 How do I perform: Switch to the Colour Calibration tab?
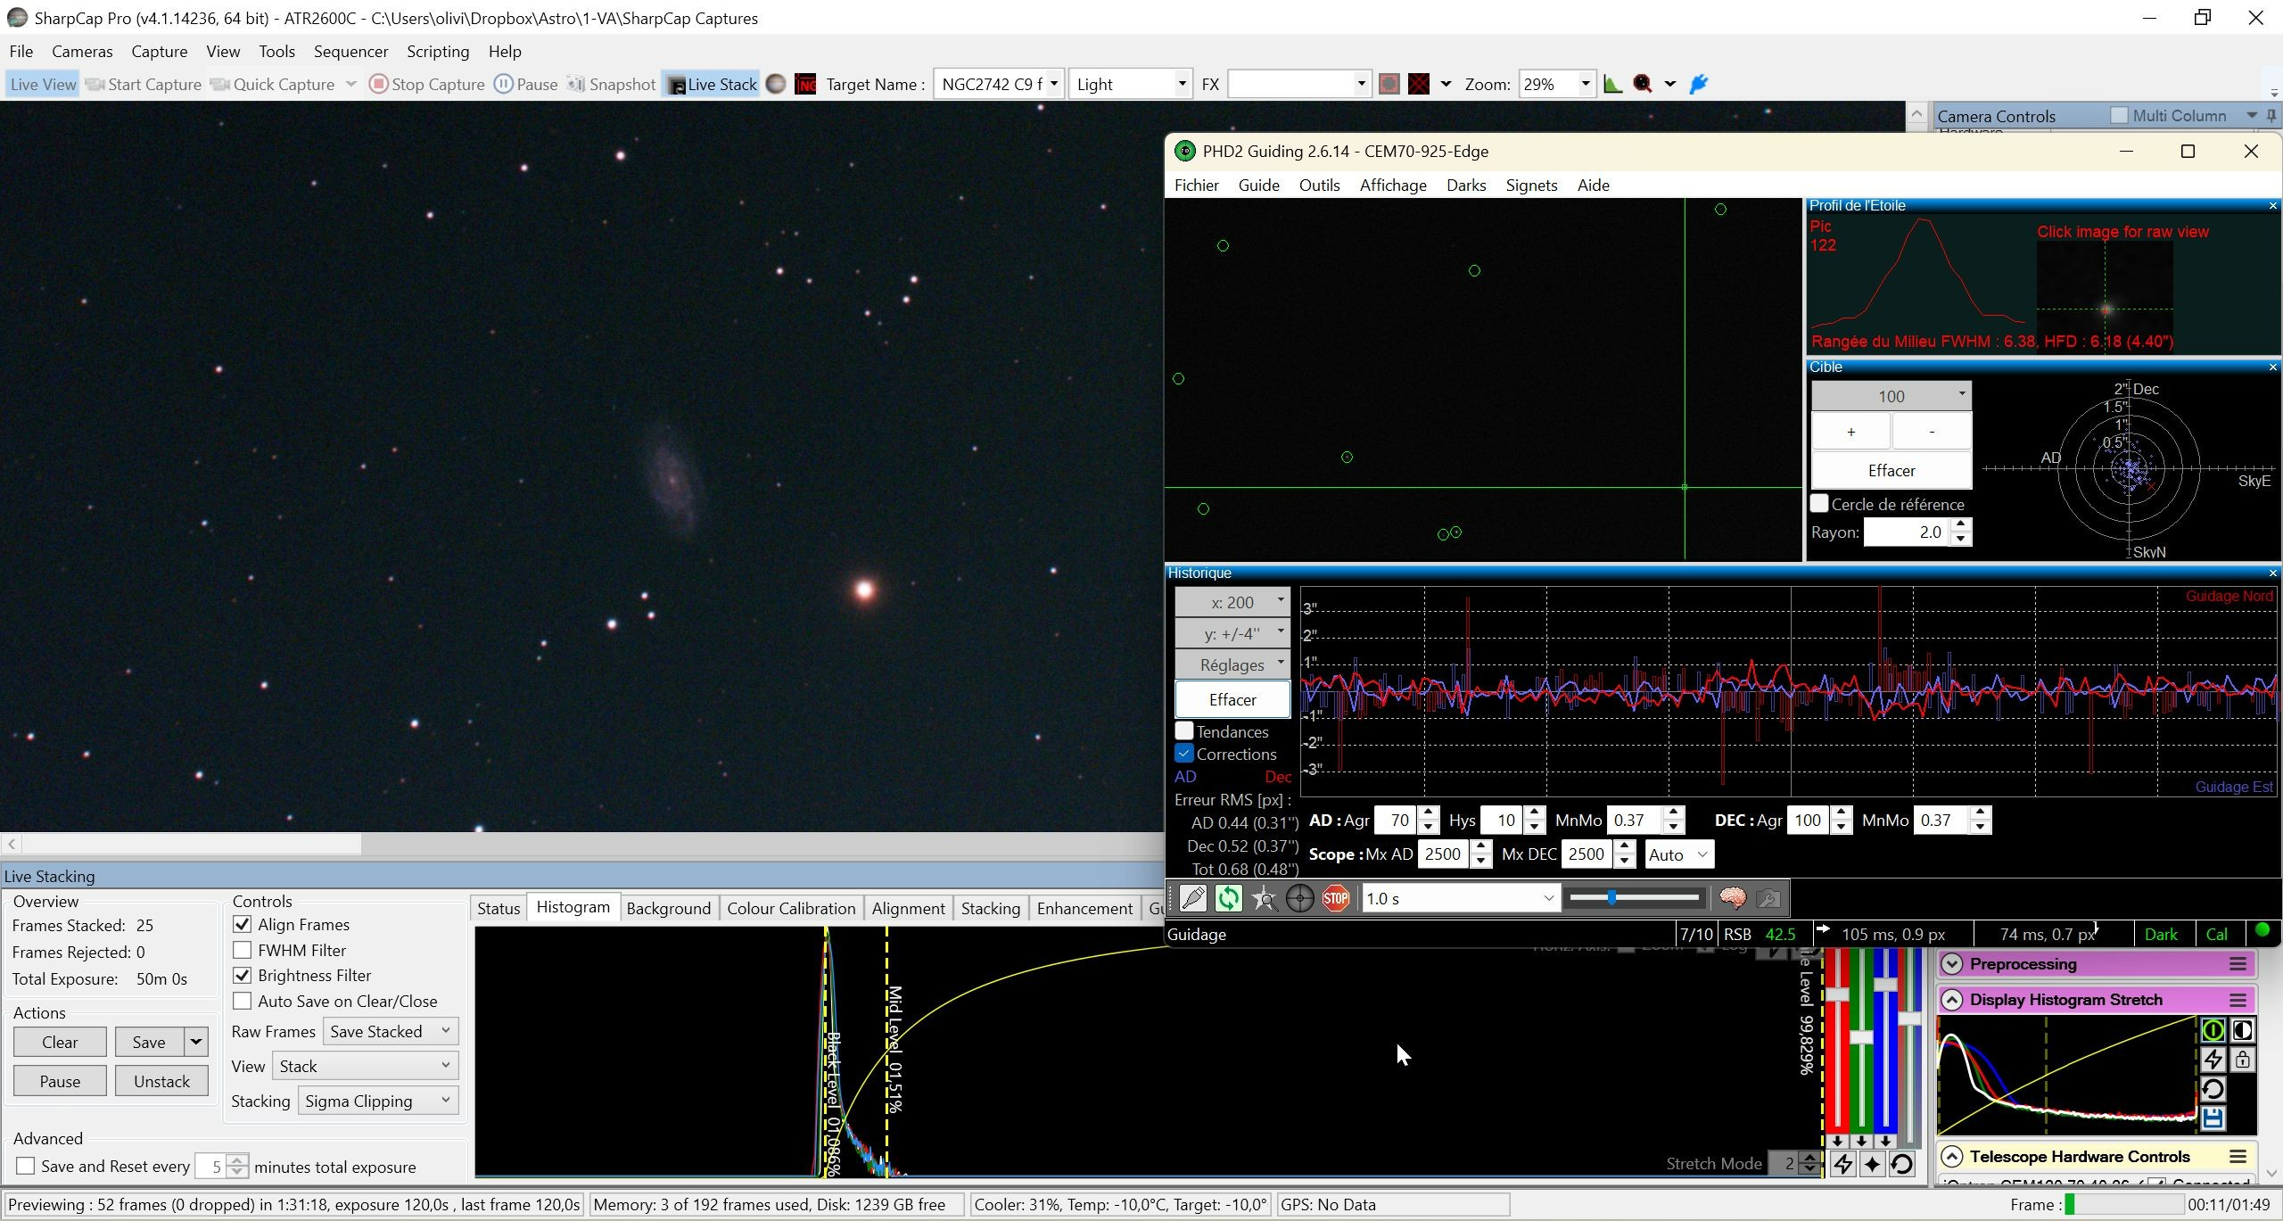coord(791,908)
